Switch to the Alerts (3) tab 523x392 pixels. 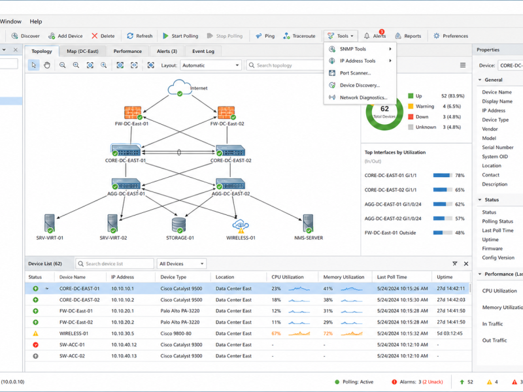(167, 51)
